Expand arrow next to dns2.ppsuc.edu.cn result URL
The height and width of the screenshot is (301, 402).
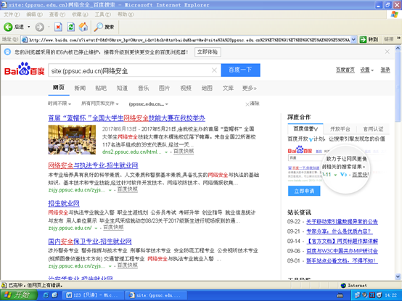click(x=166, y=152)
